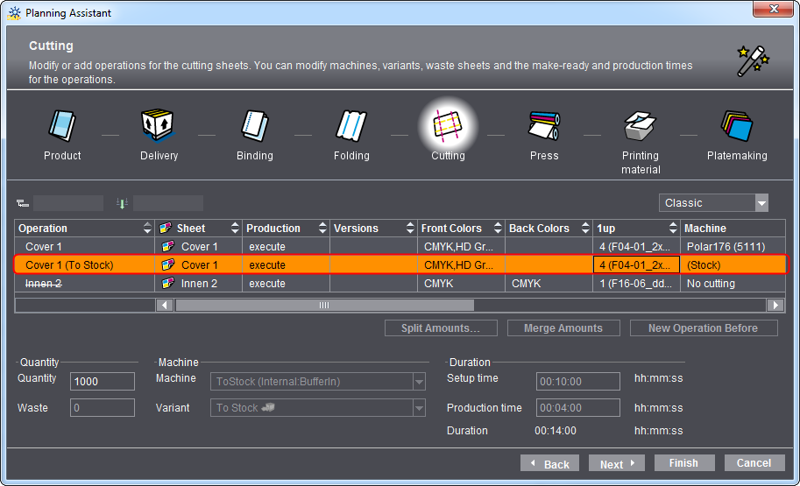The height and width of the screenshot is (486, 800).
Task: Click the Product step icon
Action: point(62,127)
